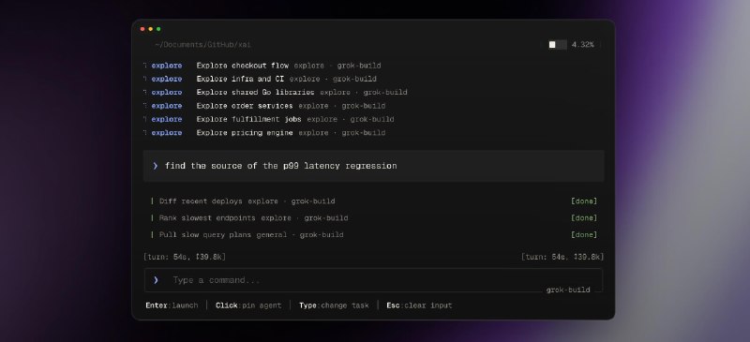Image resolution: width=750 pixels, height=342 pixels.
Task: Select the 'Explore fulfillment jobs' agent row
Action: 268,119
